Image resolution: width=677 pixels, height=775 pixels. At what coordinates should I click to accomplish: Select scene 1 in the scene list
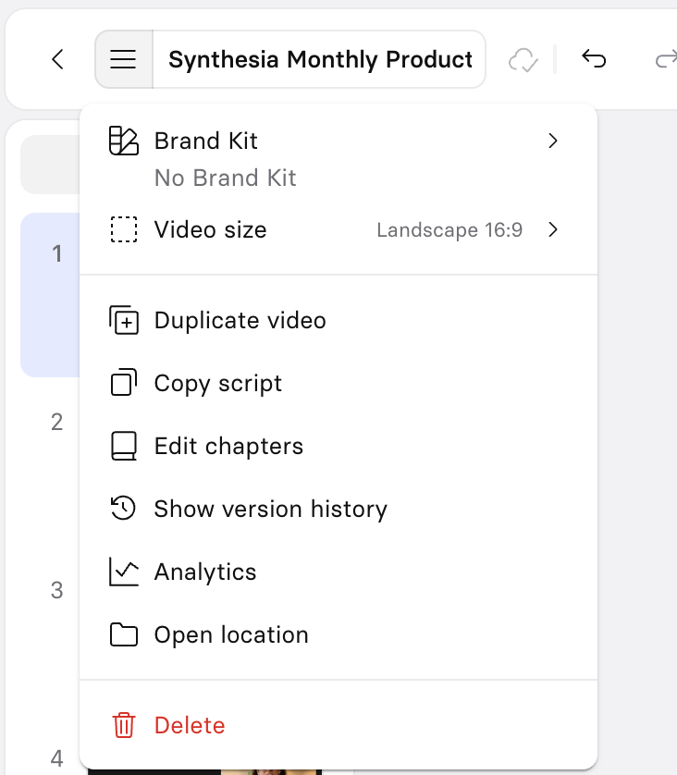50,295
